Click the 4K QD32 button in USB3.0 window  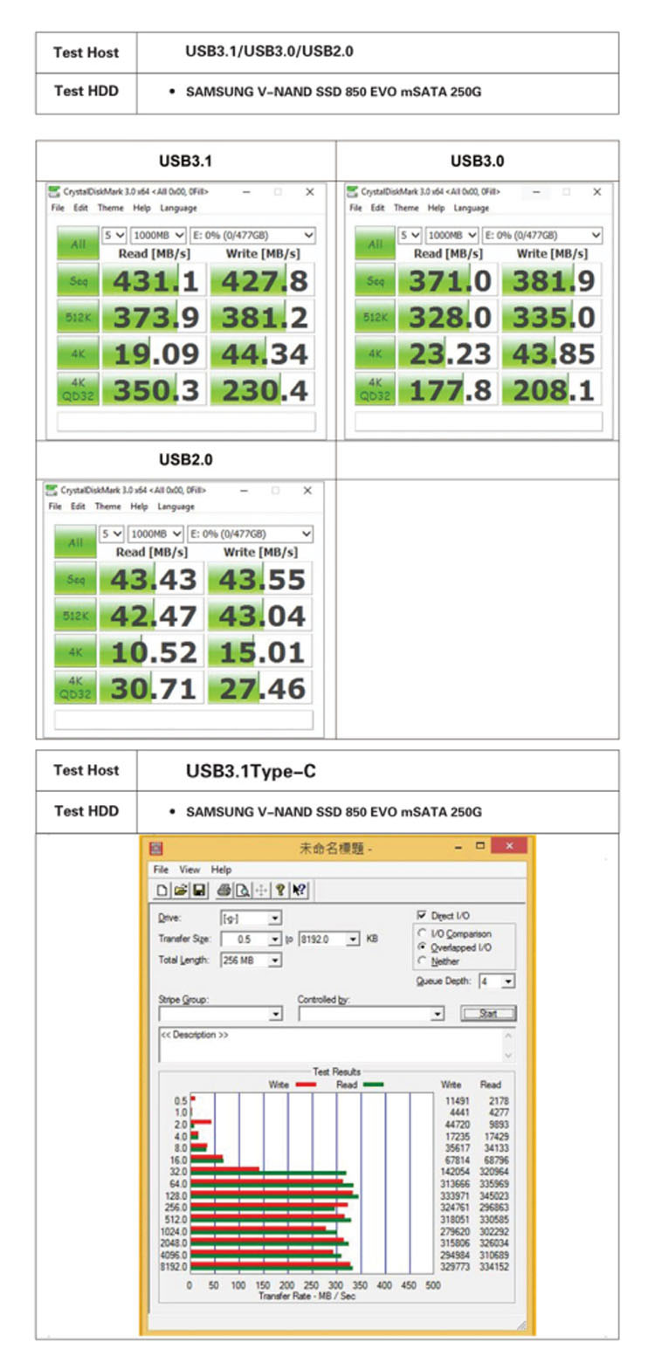376,389
